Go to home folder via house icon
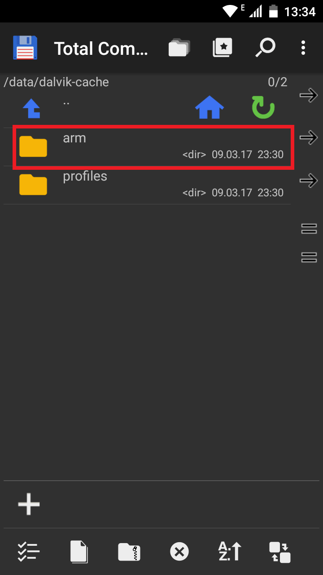This screenshot has width=323, height=575. 210,108
